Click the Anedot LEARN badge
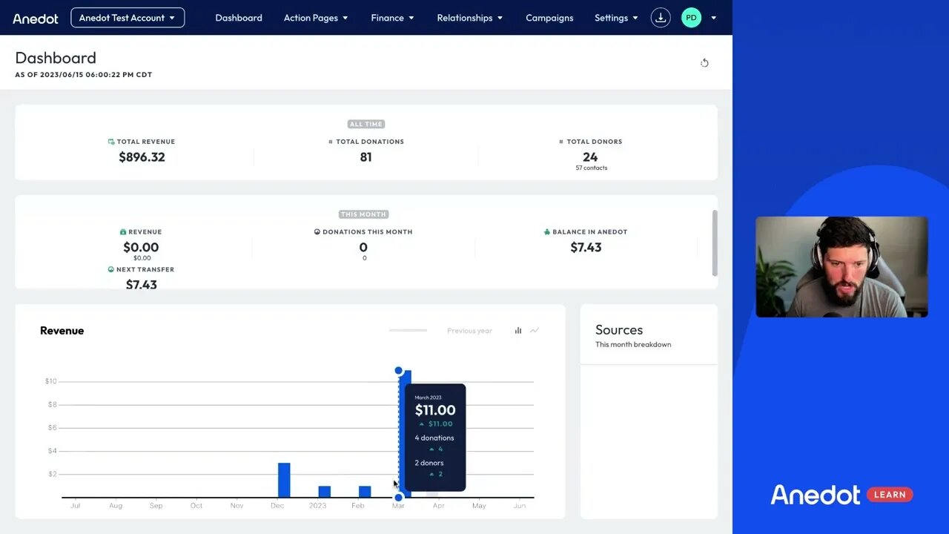Image resolution: width=949 pixels, height=534 pixels. coord(841,495)
